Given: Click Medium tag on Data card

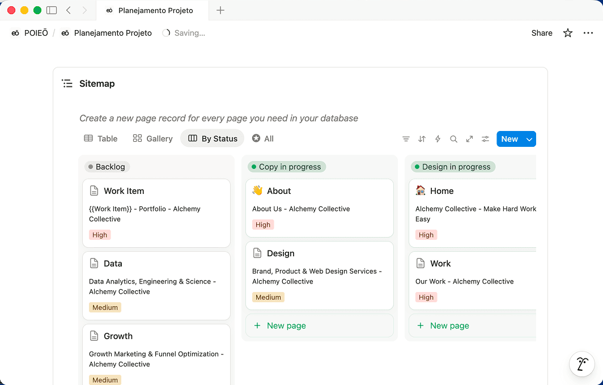Looking at the screenshot, I should tap(105, 307).
